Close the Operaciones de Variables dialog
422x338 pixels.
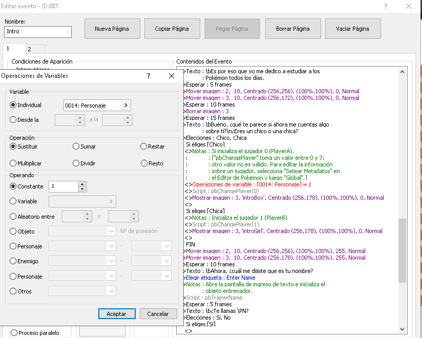click(172, 76)
